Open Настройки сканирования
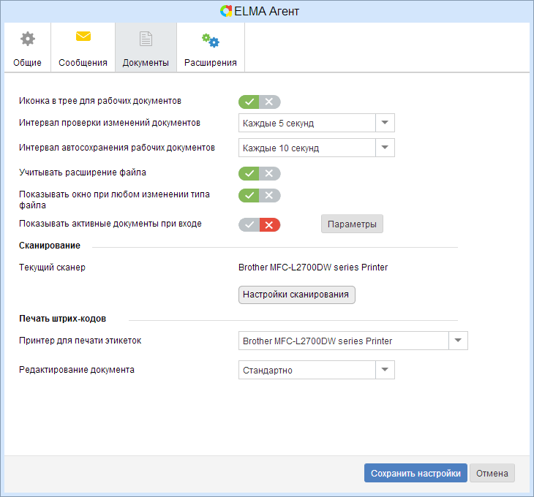The height and width of the screenshot is (497, 534). pos(296,294)
